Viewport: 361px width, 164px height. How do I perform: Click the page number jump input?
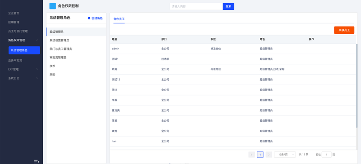click(326, 155)
